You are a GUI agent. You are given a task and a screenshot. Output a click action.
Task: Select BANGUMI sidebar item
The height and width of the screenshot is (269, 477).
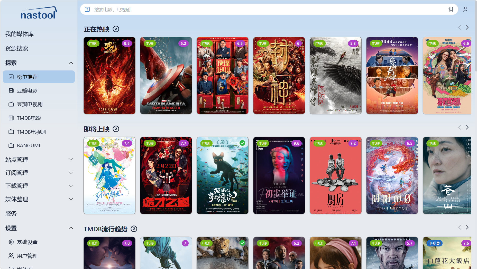coord(28,146)
